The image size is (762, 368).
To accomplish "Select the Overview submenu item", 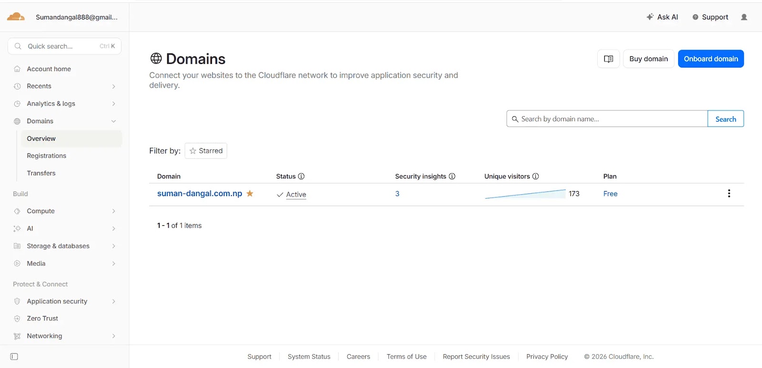I will tap(71, 139).
